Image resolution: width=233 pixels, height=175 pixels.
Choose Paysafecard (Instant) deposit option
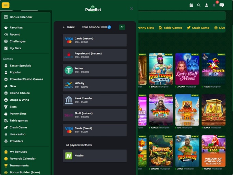pos(95,55)
